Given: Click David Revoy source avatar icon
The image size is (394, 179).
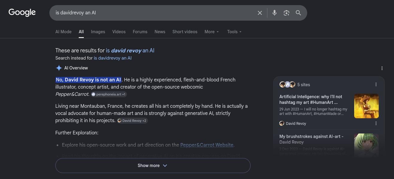Looking at the screenshot, I should click(282, 123).
